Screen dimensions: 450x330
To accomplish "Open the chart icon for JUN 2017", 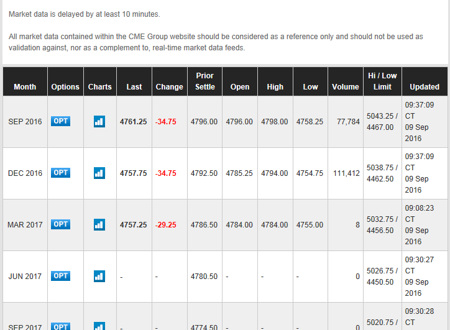I will coord(99,277).
